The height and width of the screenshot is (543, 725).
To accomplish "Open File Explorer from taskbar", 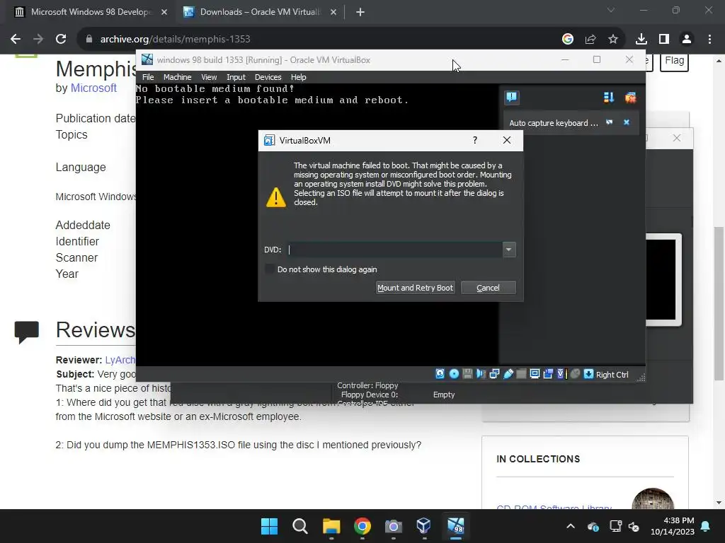I will click(x=331, y=526).
